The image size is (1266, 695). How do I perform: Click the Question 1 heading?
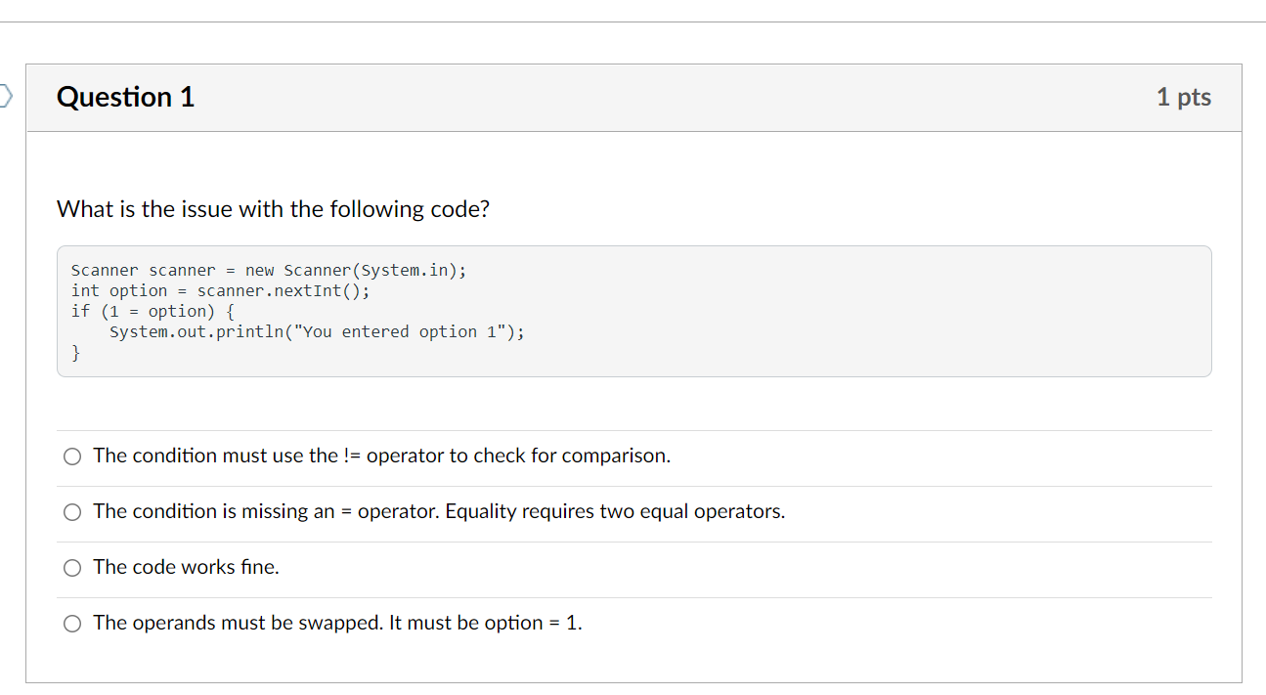point(126,97)
